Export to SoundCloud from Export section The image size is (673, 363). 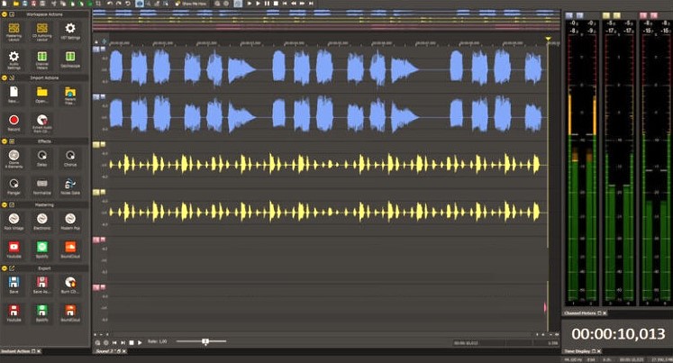coord(70,313)
